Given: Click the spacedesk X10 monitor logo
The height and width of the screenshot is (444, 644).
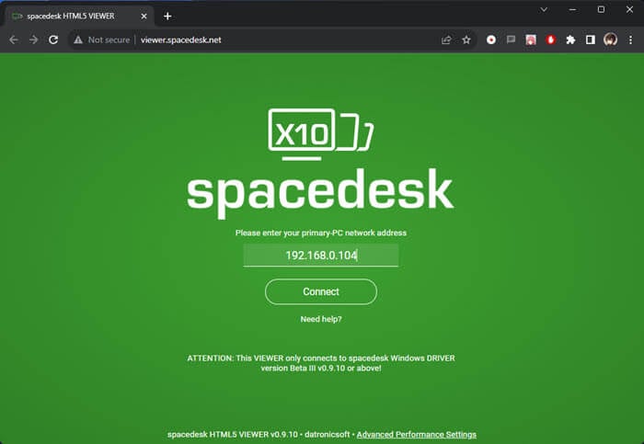Looking at the screenshot, I should click(x=321, y=134).
